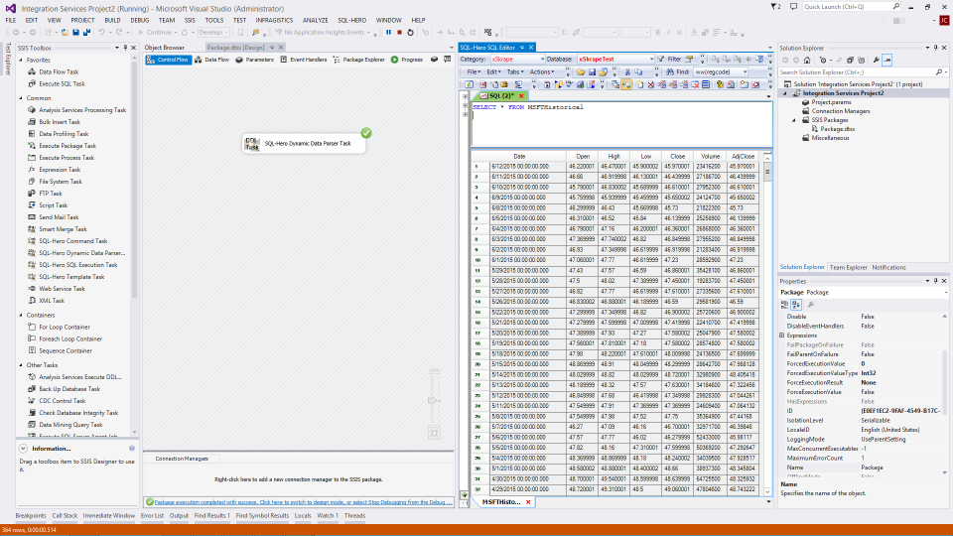
Task: Toggle pin on Package.dtsx design tab
Action: coord(272,48)
